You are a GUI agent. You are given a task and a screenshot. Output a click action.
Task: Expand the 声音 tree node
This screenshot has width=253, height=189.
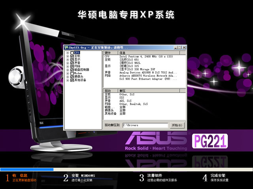pyautogui.click(x=68, y=63)
